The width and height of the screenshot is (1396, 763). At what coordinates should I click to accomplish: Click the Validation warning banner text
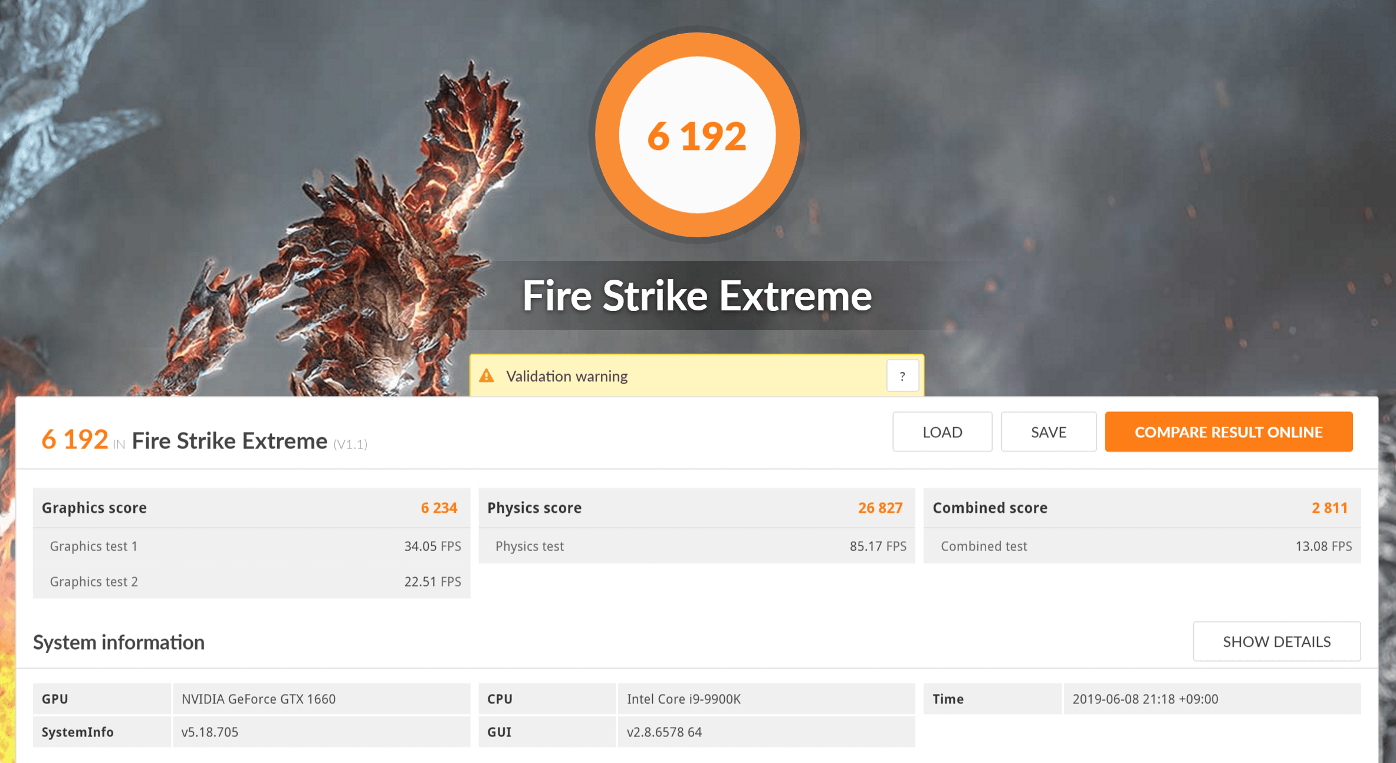tap(567, 376)
